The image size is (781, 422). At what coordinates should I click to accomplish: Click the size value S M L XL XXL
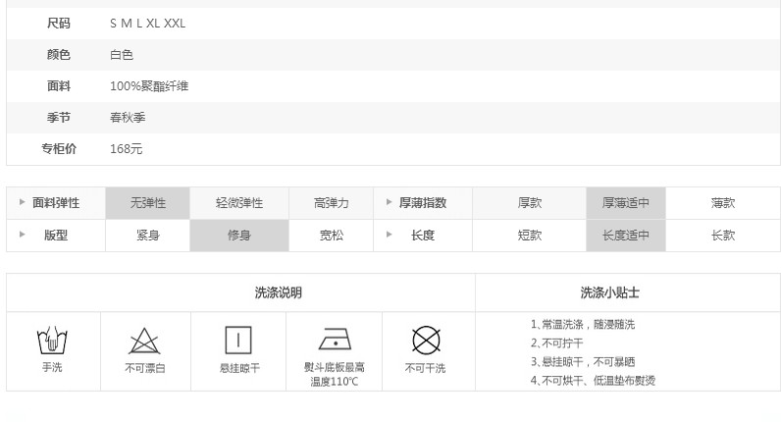coord(147,24)
